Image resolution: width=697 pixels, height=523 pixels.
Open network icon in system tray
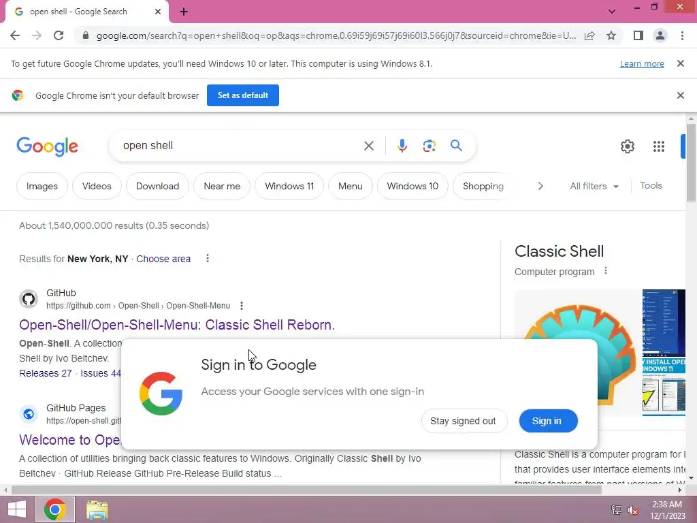[616, 509]
